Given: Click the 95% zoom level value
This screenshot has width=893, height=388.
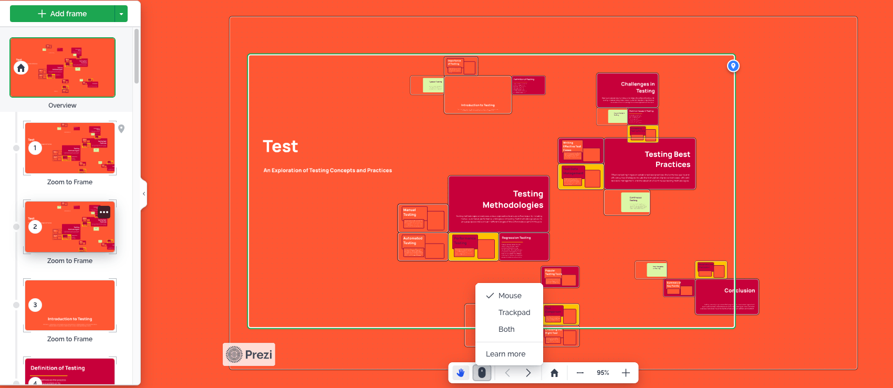Looking at the screenshot, I should coord(603,373).
